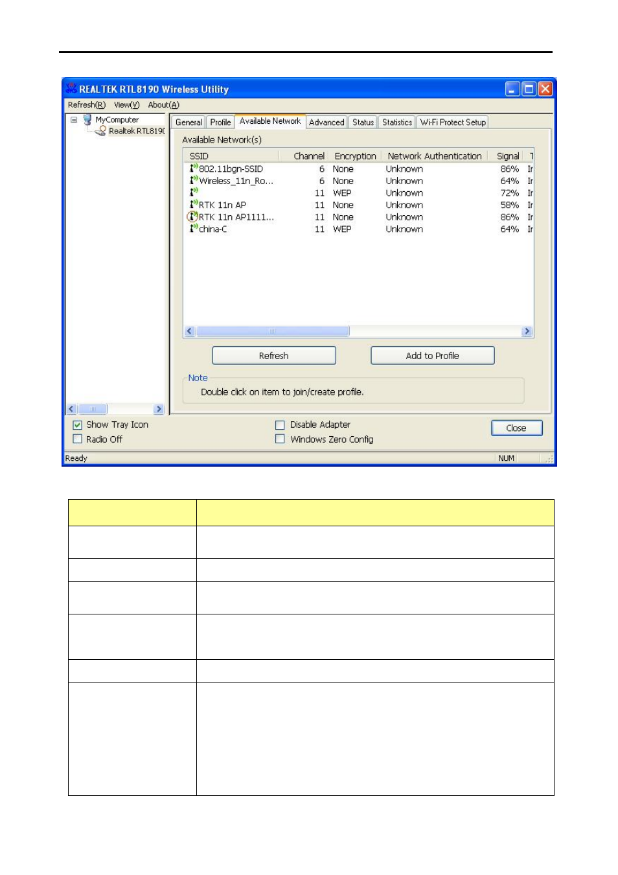
Task: Click the signal icon of the unnamed WEP network
Action: point(193,192)
